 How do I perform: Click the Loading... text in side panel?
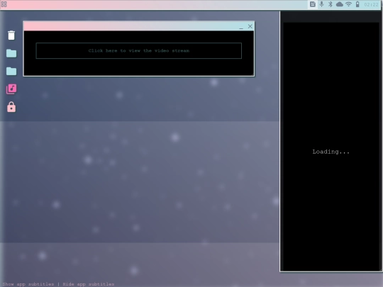331,152
